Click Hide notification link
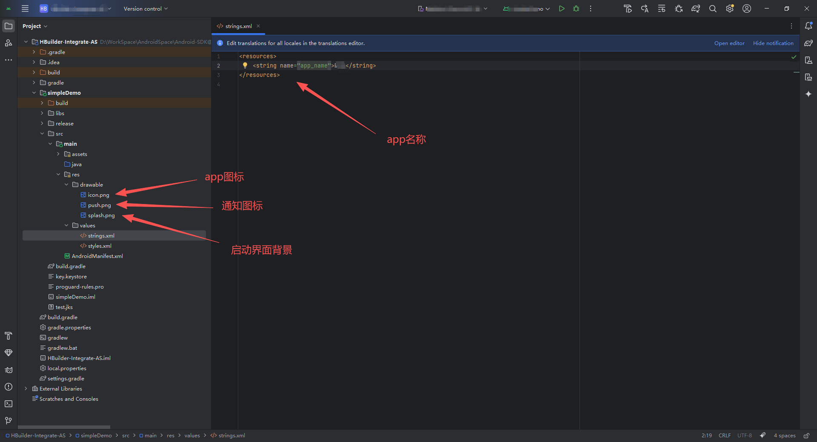Viewport: 817px width, 442px height. (x=773, y=43)
